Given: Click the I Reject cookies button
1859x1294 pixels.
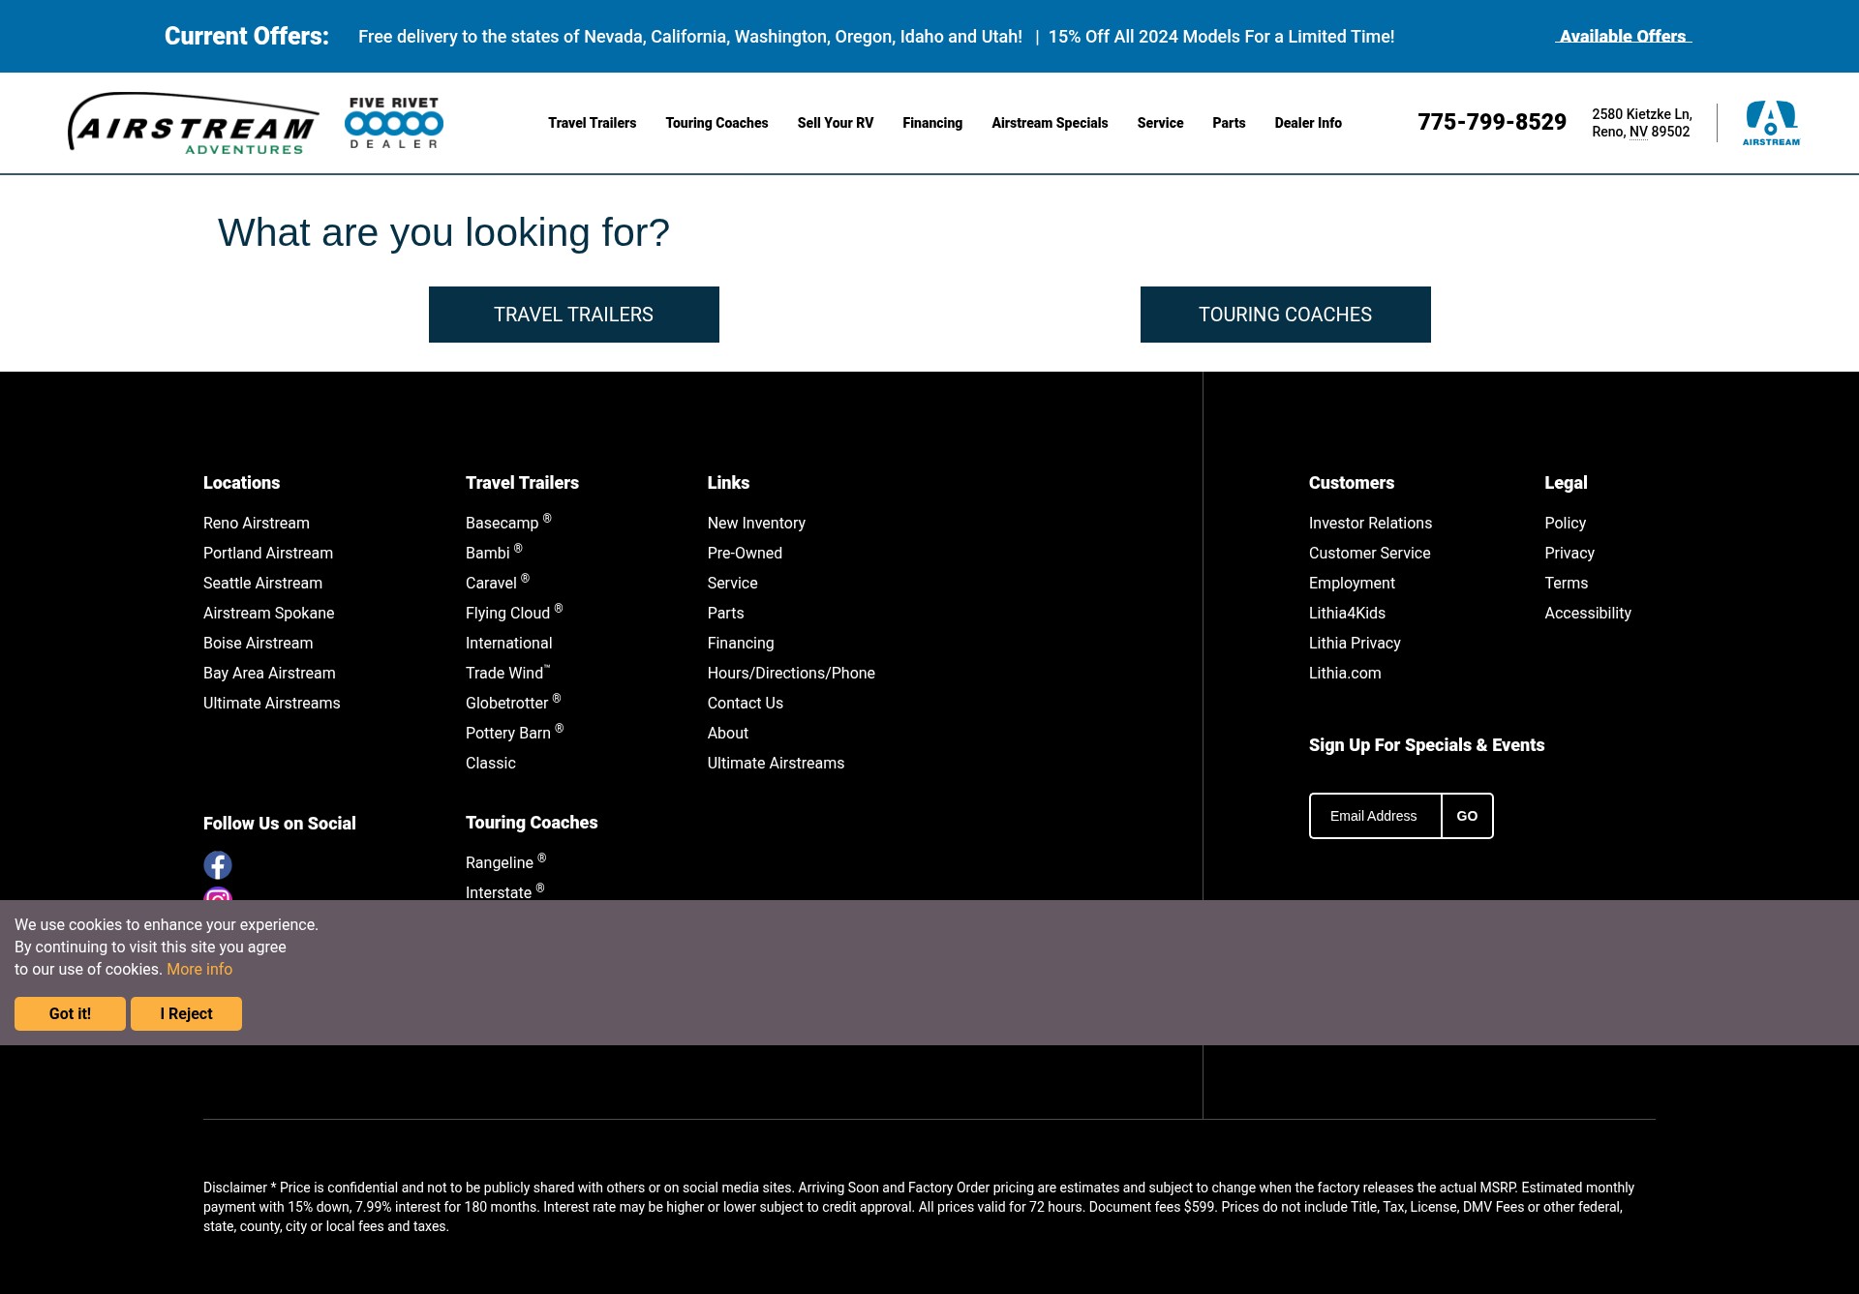Looking at the screenshot, I should [x=186, y=1013].
